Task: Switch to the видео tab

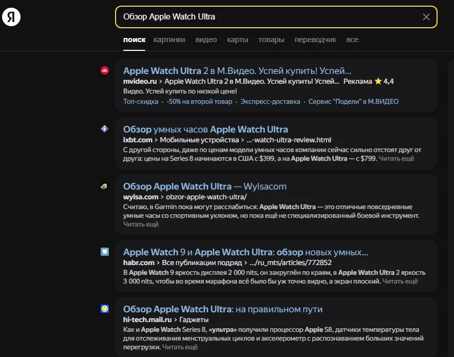Action: pos(206,40)
